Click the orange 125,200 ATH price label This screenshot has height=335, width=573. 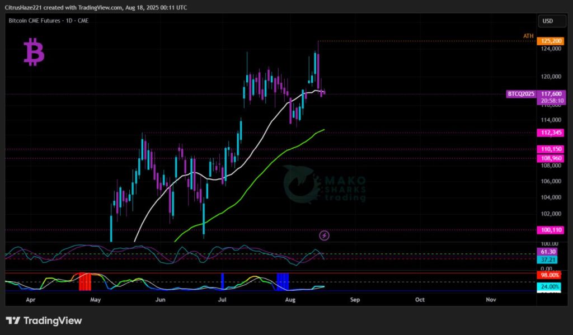pos(548,41)
